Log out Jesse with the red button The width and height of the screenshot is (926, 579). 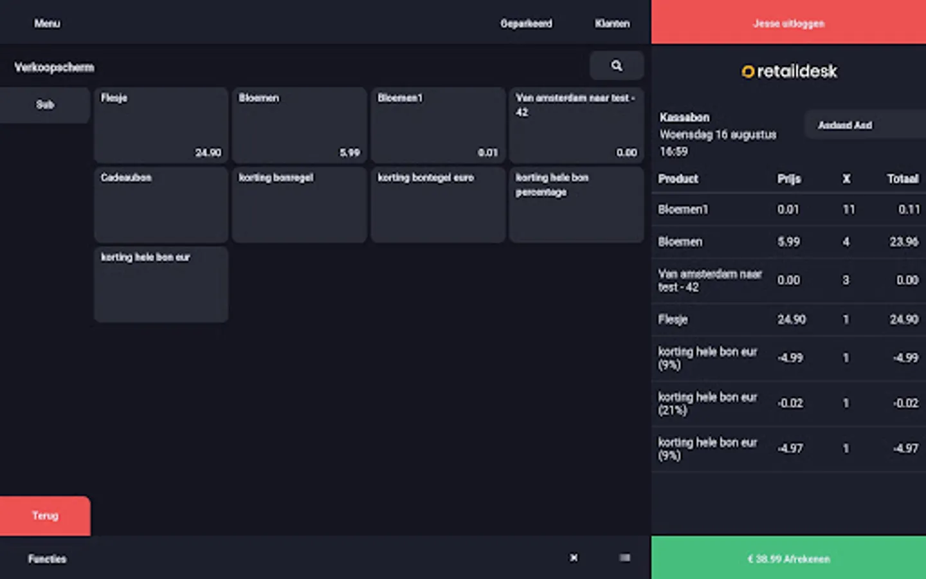(788, 23)
